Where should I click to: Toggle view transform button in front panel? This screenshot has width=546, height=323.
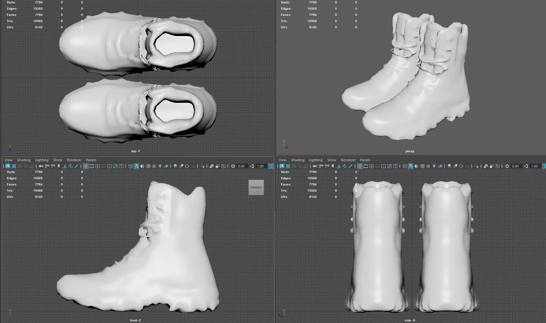point(271,166)
